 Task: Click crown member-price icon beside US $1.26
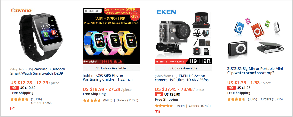click(231, 88)
